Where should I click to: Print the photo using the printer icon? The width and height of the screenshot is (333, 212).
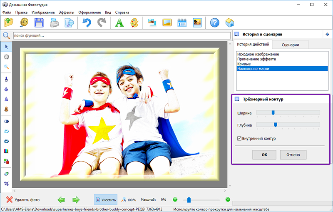point(54,23)
